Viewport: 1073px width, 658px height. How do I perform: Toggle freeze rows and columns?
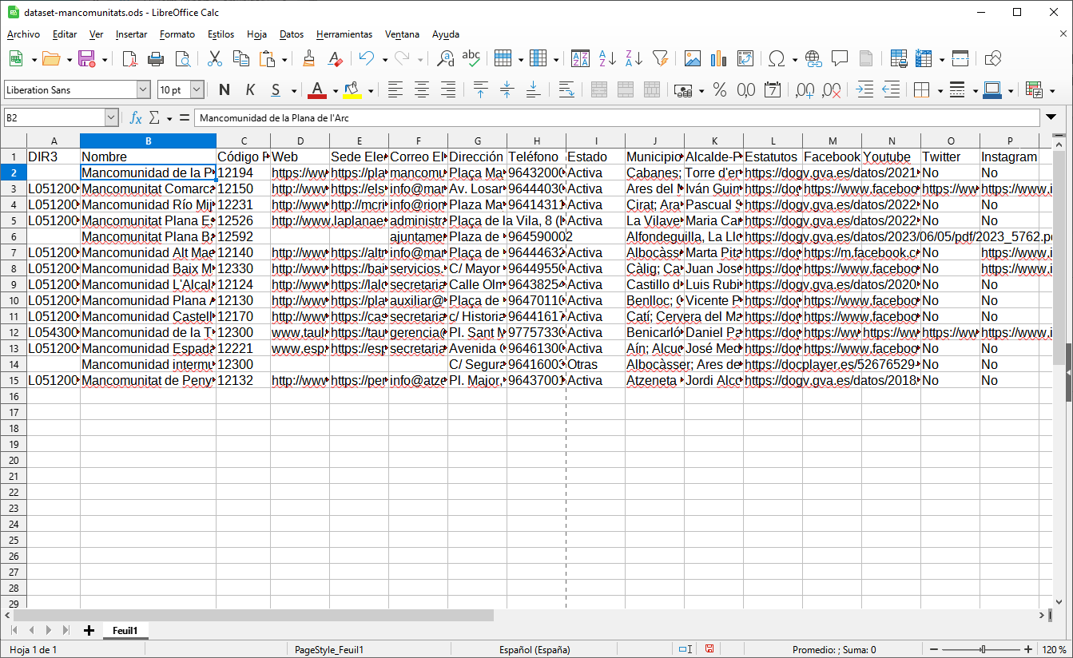point(924,58)
